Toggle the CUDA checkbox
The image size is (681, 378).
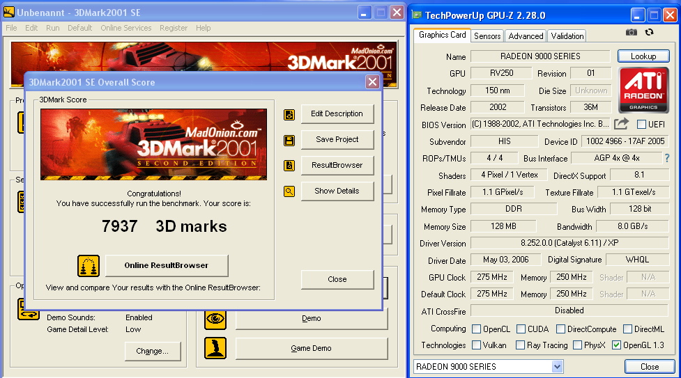click(521, 329)
